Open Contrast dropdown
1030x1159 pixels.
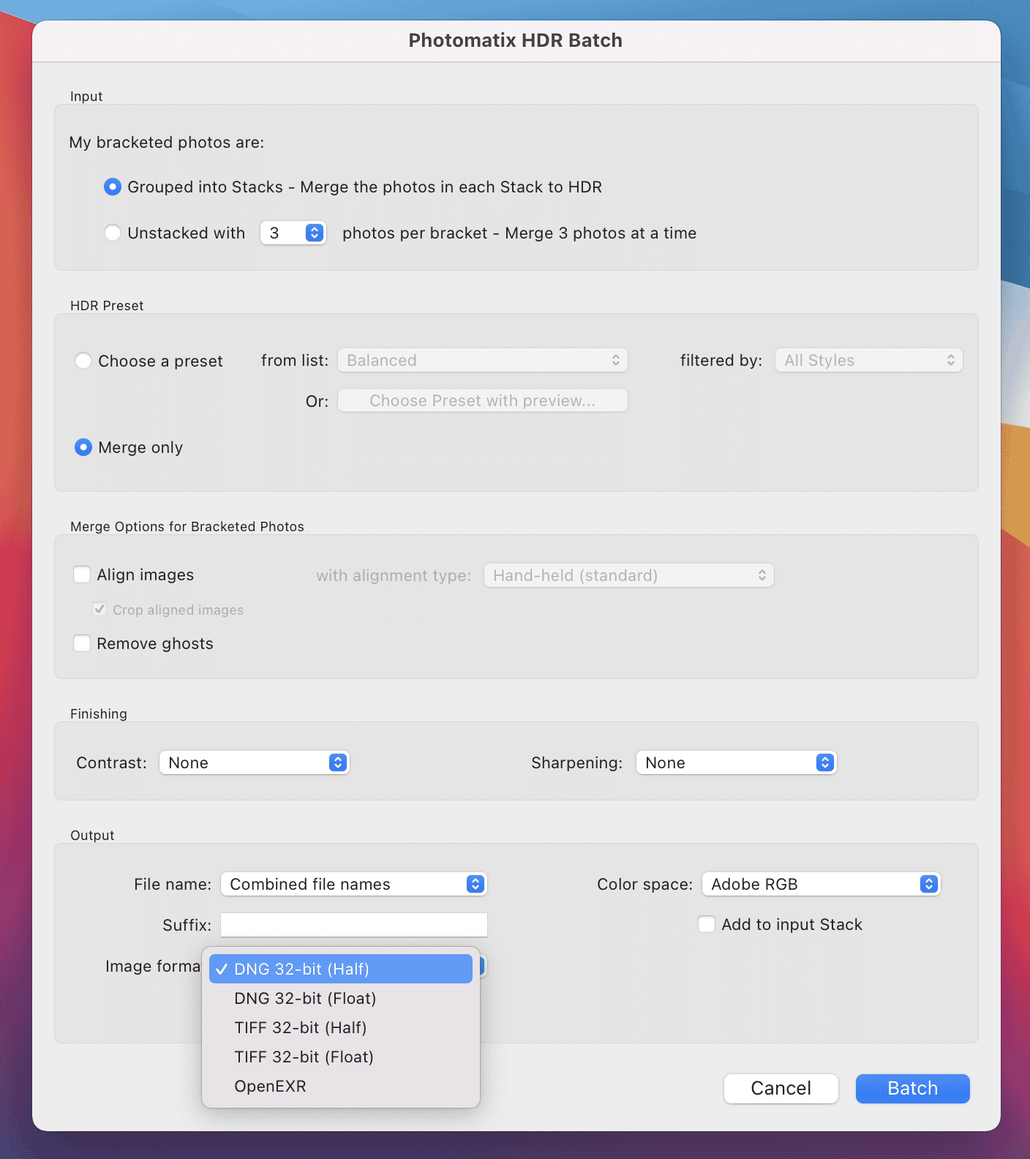255,763
